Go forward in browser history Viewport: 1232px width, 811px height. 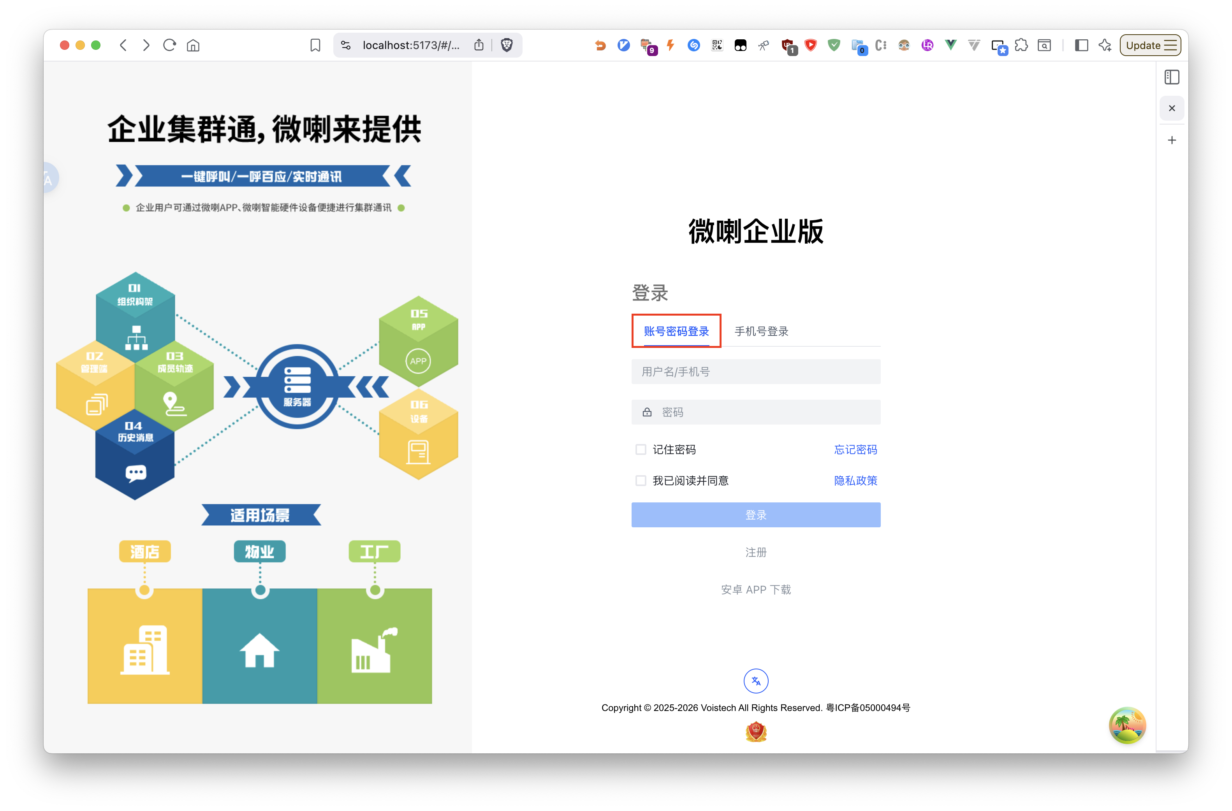[146, 45]
